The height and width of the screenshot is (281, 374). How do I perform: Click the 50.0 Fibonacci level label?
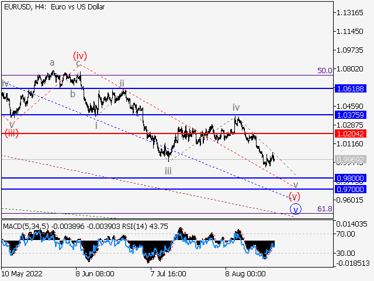[x=325, y=70]
